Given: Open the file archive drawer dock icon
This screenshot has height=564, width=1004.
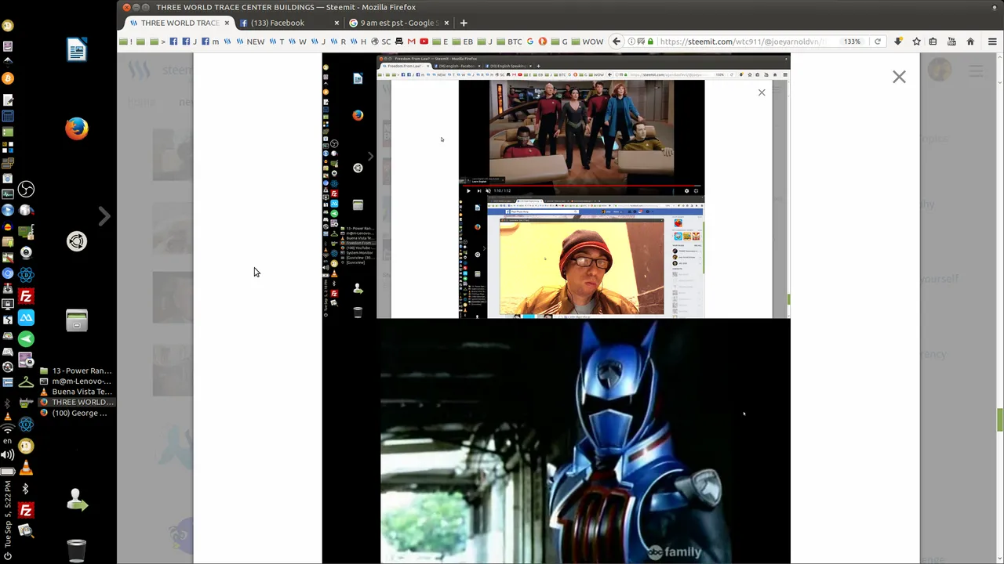Looking at the screenshot, I should point(77,320).
